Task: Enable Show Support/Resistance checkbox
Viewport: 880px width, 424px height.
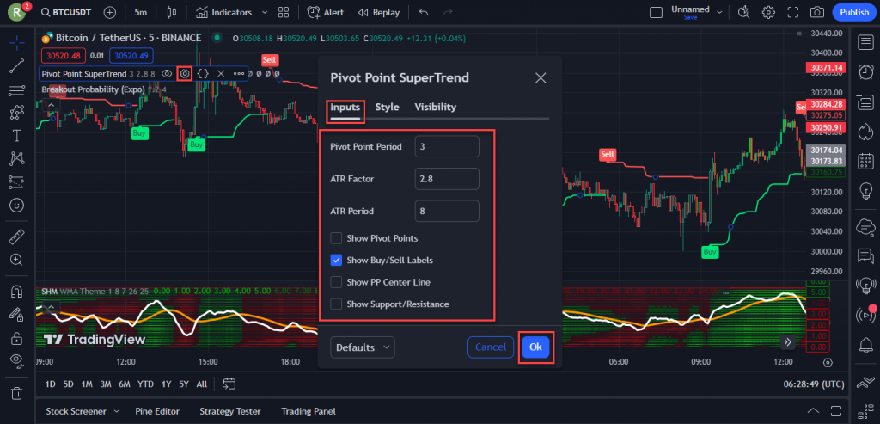Action: [336, 304]
